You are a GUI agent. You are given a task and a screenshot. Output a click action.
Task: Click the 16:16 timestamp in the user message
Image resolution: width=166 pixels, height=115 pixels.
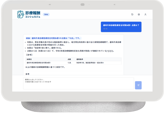click(105, 29)
